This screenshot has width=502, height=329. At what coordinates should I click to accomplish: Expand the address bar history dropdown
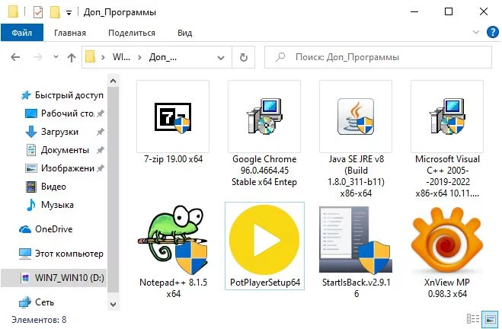(x=221, y=58)
